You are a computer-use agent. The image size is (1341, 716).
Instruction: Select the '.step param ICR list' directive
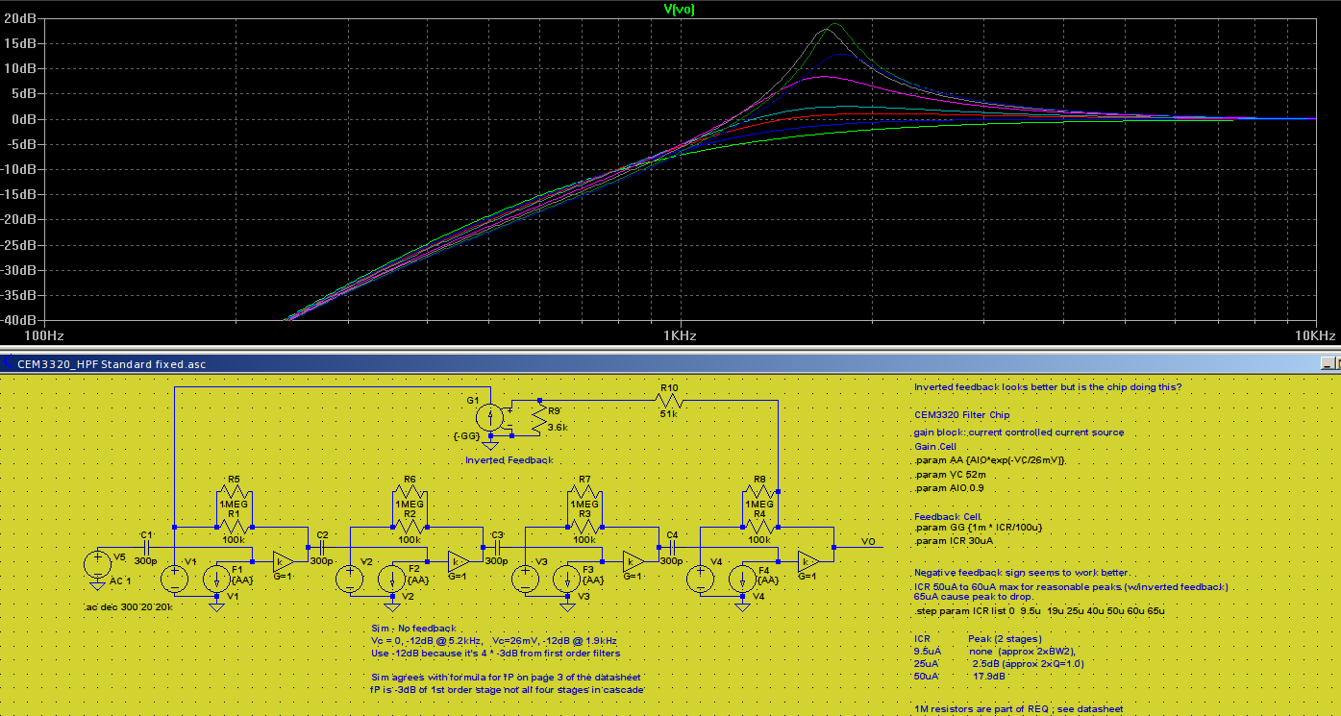[x=1040, y=611]
